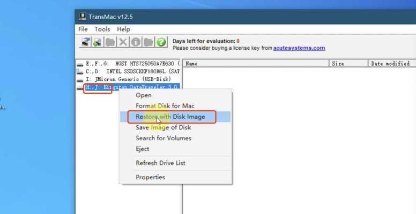
Task: Click the greyed folder icon beside the help icon
Action: pos(148,42)
